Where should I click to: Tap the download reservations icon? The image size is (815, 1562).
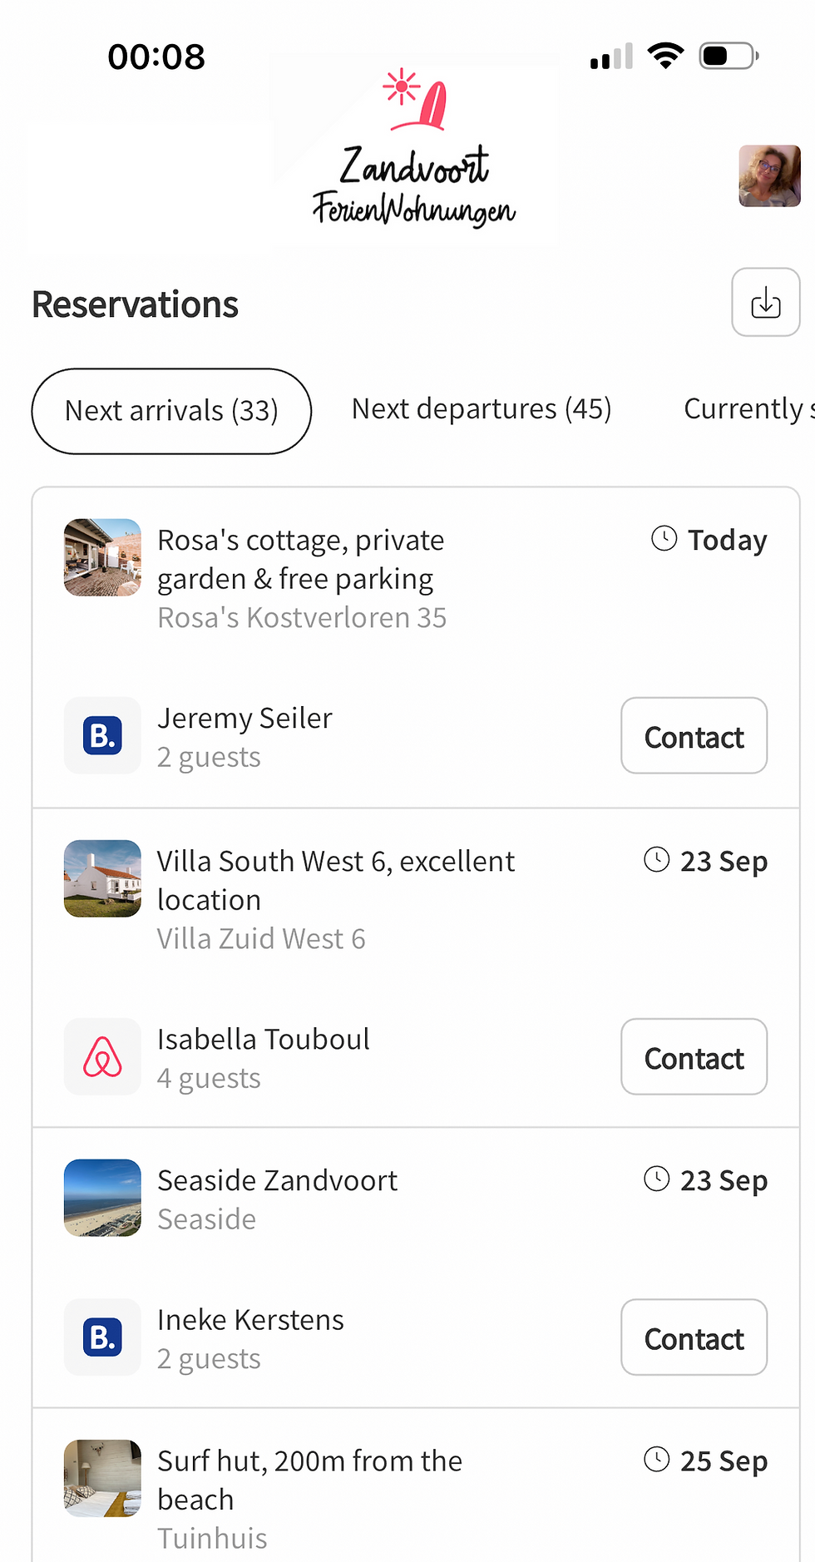[x=765, y=303]
